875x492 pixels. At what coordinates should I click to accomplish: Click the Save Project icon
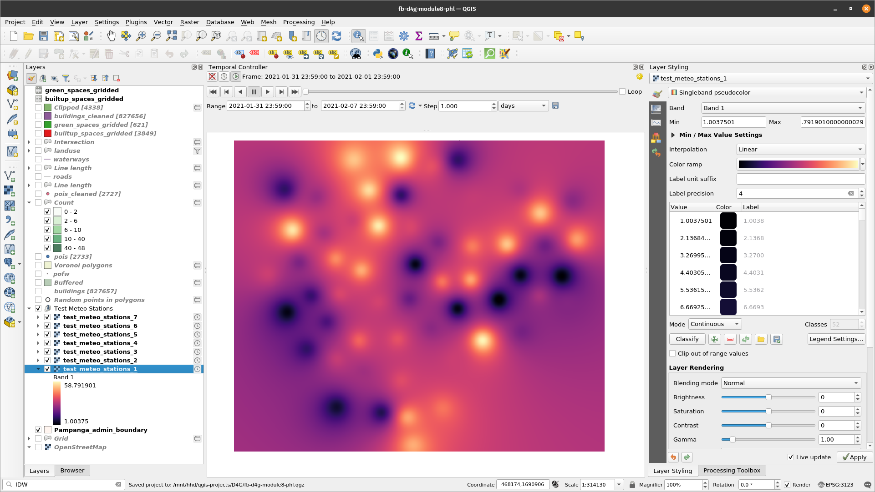coord(44,36)
